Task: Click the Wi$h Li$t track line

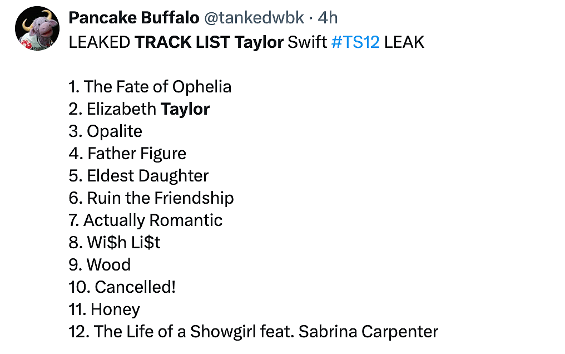Action: coord(115,243)
